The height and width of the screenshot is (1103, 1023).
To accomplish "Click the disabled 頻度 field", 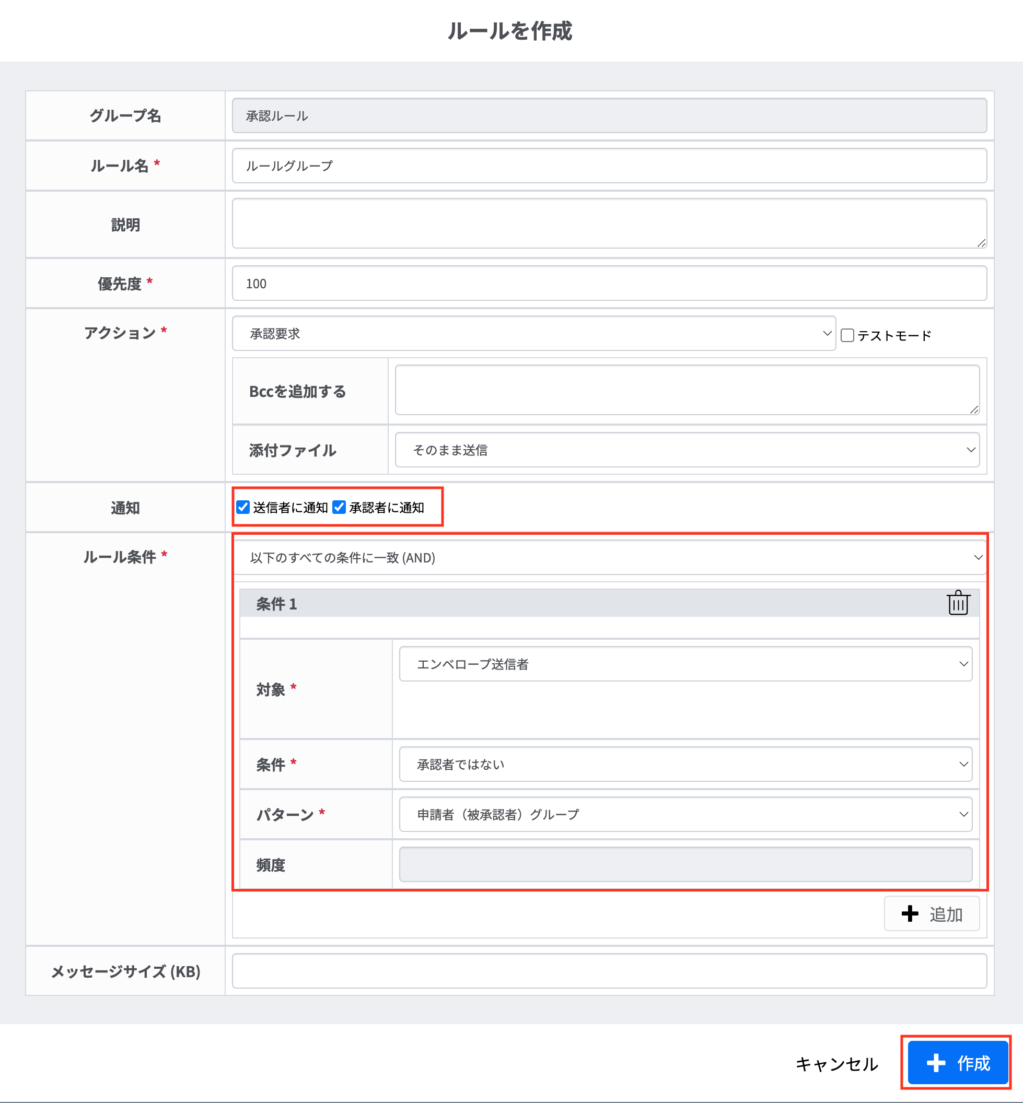I will (x=685, y=864).
